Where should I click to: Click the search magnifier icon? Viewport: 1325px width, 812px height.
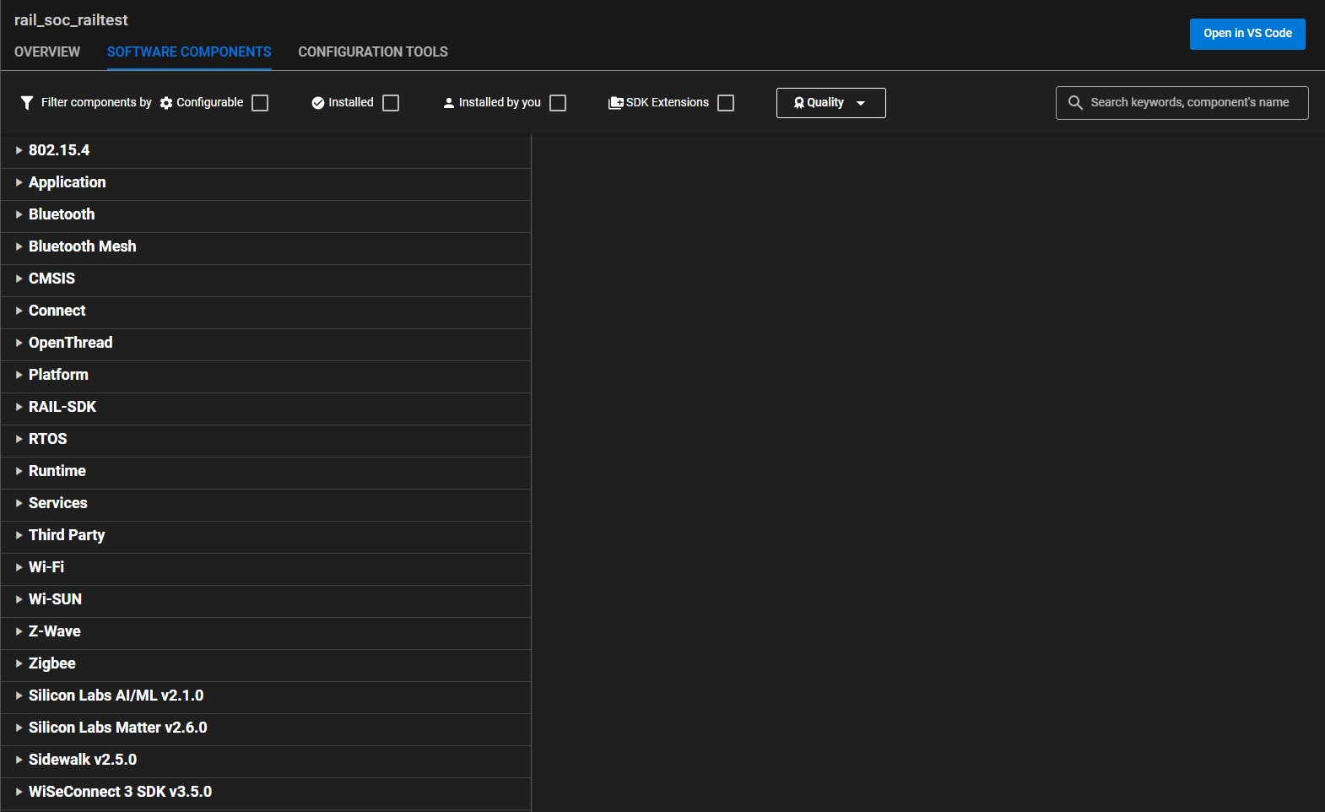[x=1075, y=103]
